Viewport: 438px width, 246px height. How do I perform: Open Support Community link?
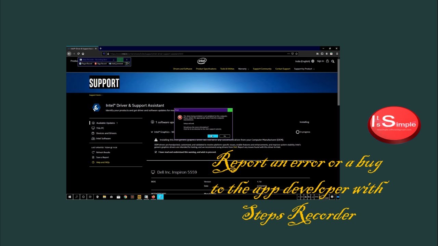[x=262, y=69]
